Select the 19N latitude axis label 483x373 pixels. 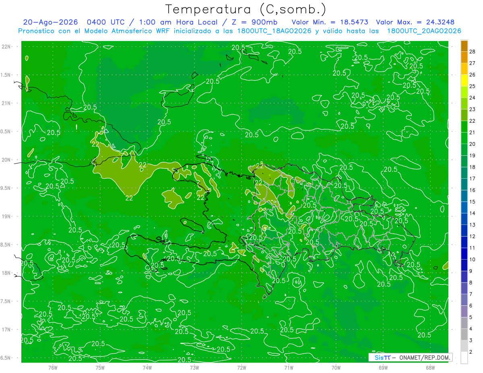click(6, 216)
